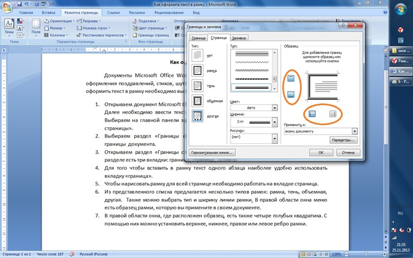This screenshot has height=258, width=413.
Task: Open Цвет страницы page color menu
Action: click(x=150, y=28)
